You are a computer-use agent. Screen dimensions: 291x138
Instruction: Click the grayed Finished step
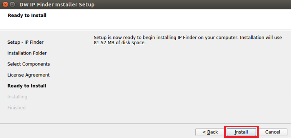16,108
